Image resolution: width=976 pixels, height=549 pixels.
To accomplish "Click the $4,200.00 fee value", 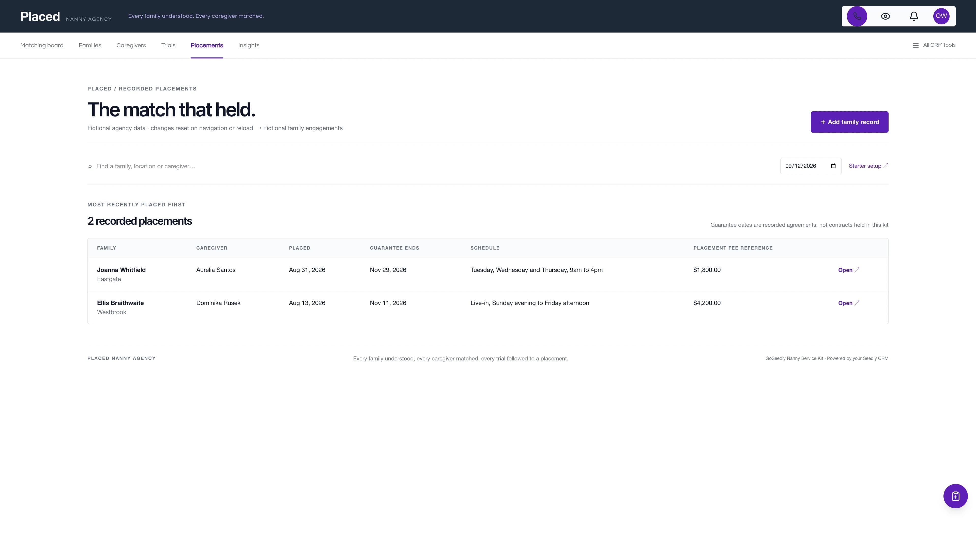I will coord(707,303).
